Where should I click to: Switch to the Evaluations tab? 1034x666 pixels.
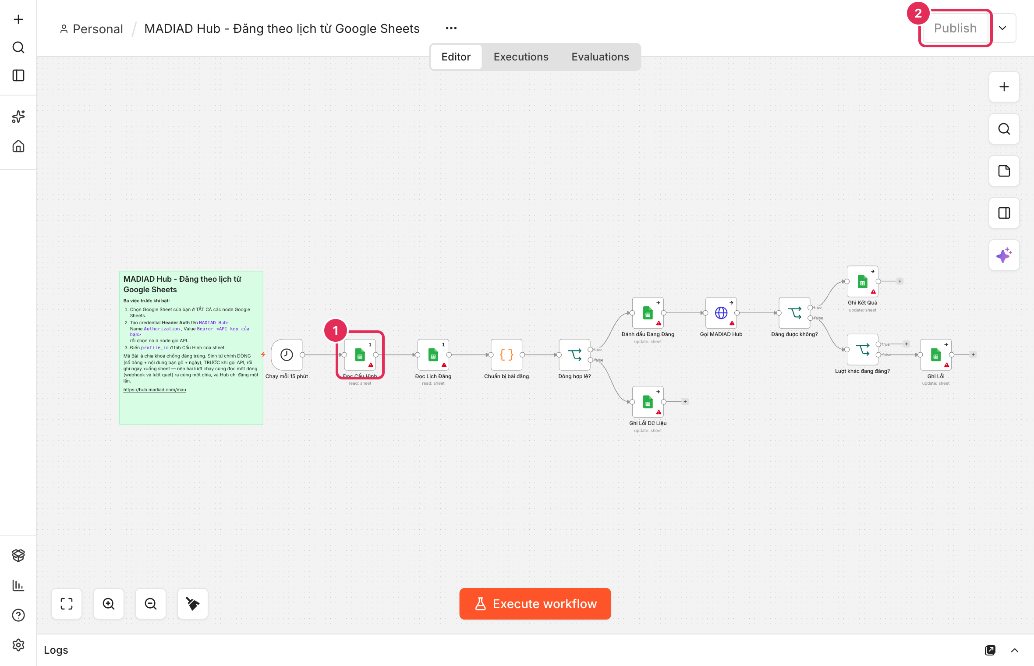click(x=600, y=57)
